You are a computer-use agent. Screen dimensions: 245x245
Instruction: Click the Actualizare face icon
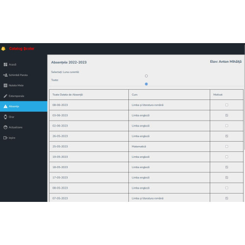point(5,127)
